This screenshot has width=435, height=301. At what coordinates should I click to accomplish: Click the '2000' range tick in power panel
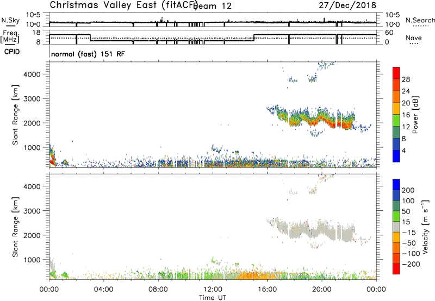[x=32, y=123]
